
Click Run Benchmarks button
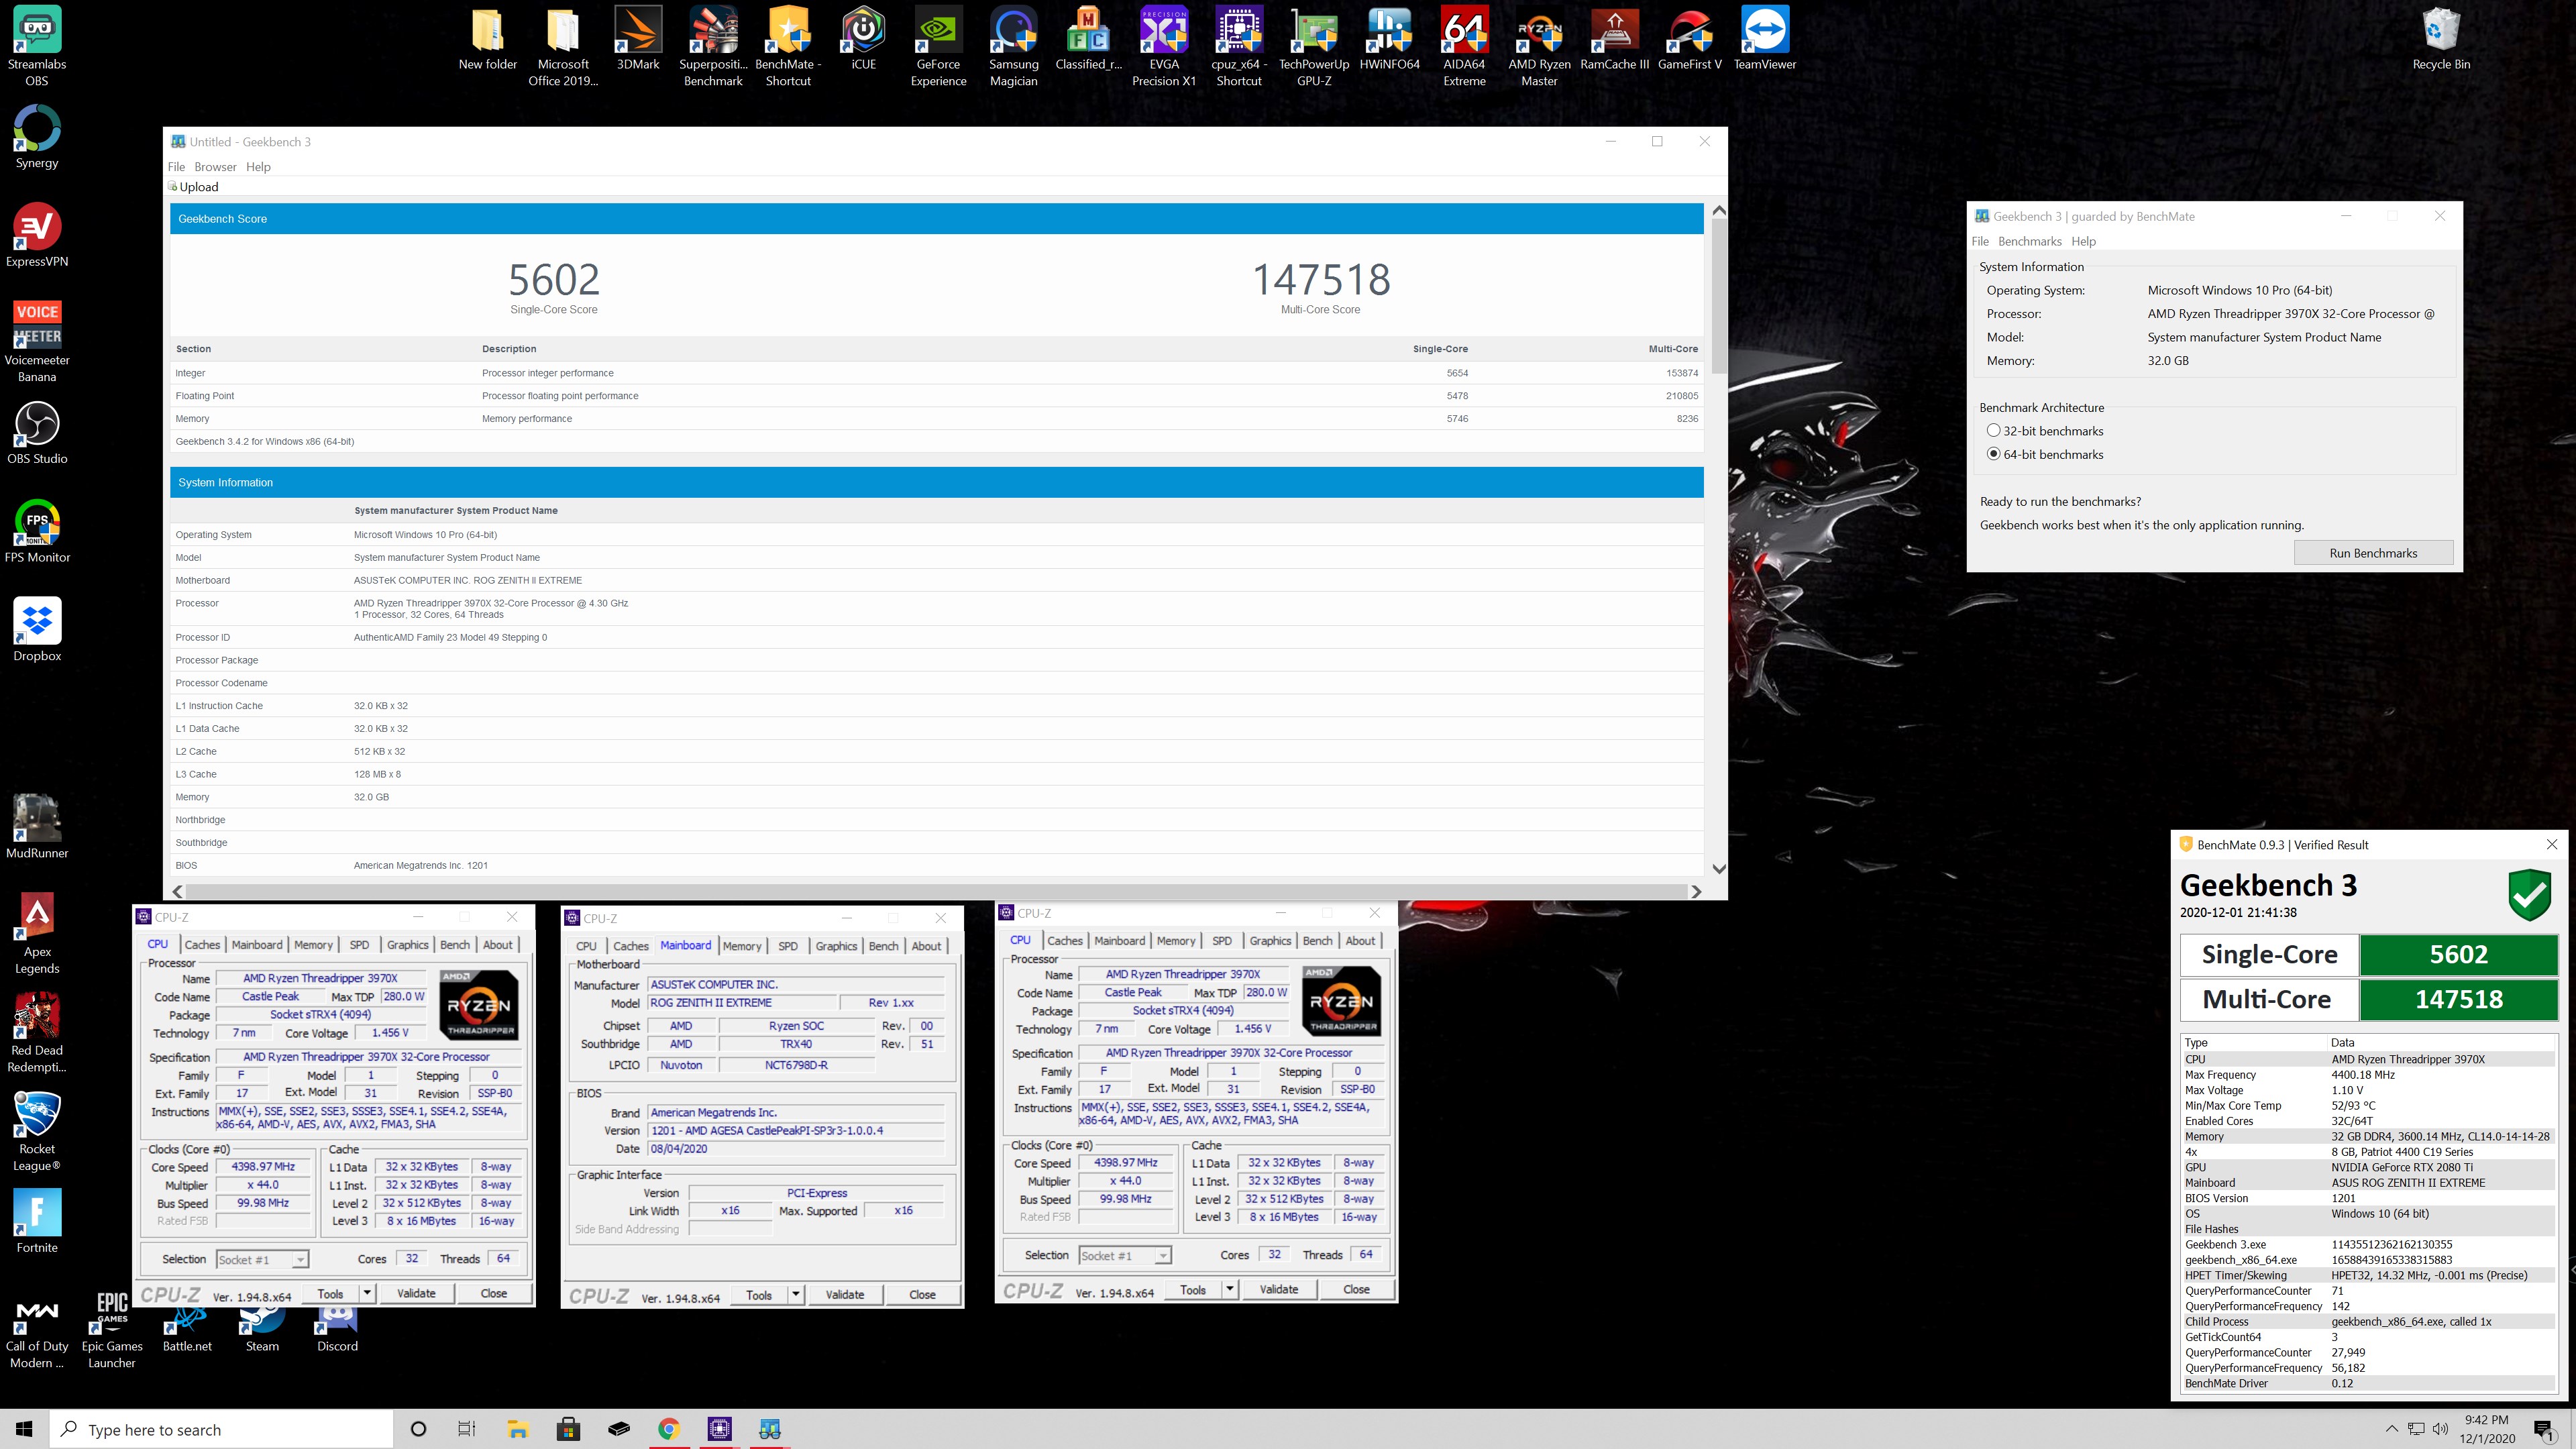(x=2373, y=553)
